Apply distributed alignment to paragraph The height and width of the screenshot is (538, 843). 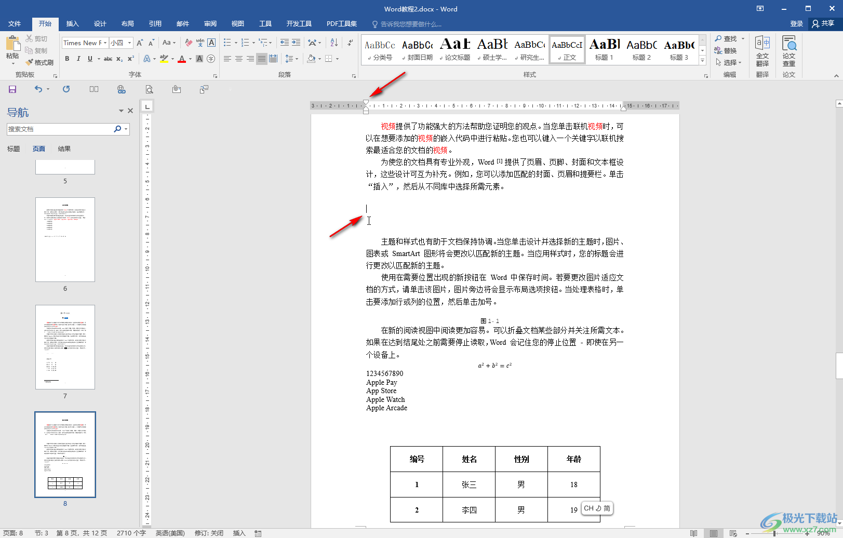tap(273, 59)
